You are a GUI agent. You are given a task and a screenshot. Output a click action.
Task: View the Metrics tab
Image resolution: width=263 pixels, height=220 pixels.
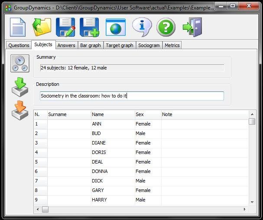tap(172, 45)
